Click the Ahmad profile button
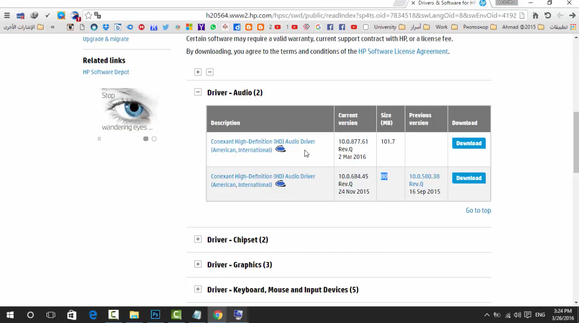 click(x=506, y=2)
